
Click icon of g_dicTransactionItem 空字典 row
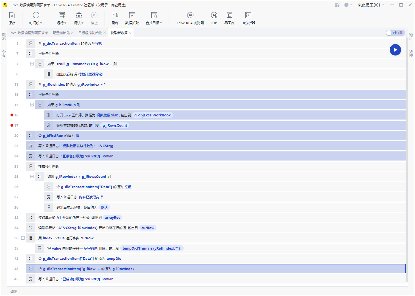click(30, 43)
